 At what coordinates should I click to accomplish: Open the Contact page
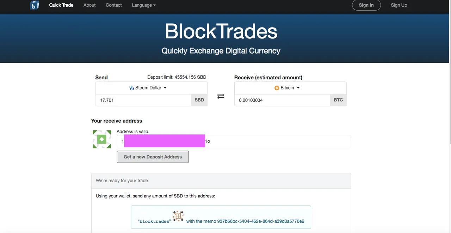click(114, 5)
